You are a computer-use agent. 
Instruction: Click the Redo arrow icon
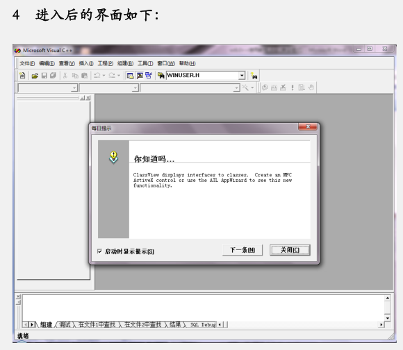tap(112, 76)
